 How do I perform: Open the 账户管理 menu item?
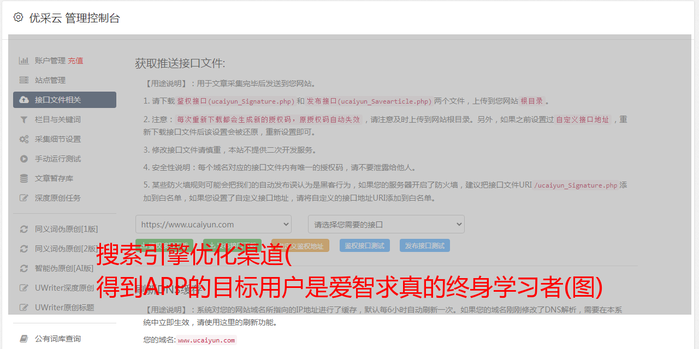(50, 61)
